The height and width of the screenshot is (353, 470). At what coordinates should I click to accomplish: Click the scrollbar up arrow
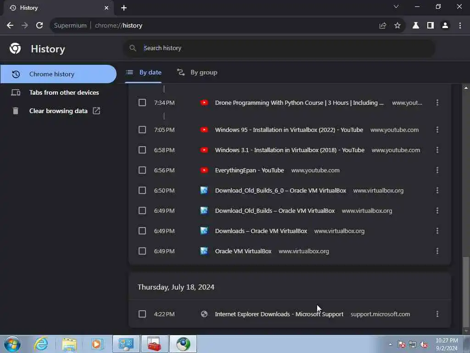(x=465, y=88)
